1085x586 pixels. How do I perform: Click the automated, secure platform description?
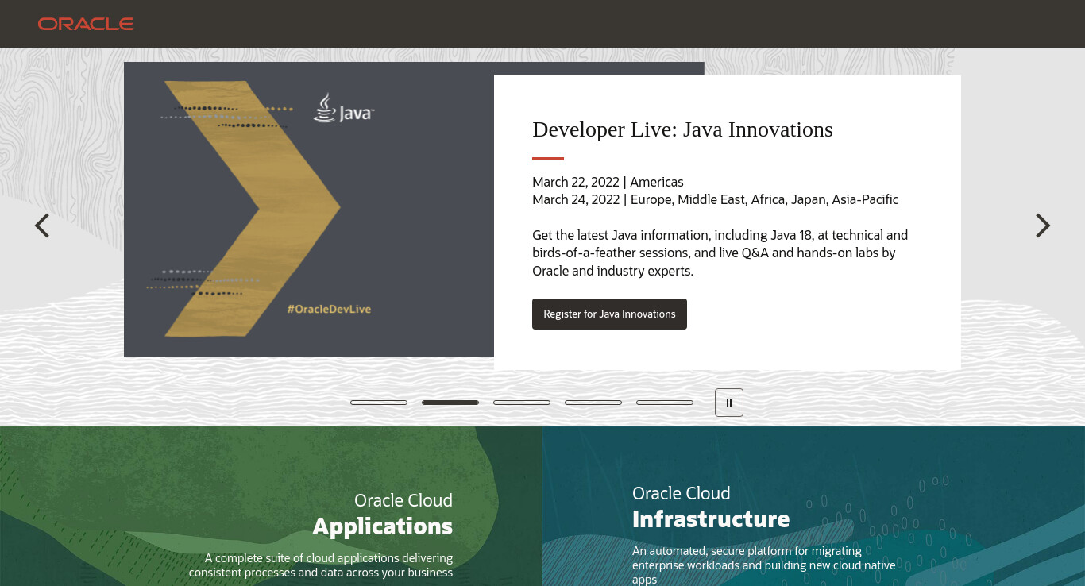(x=764, y=565)
